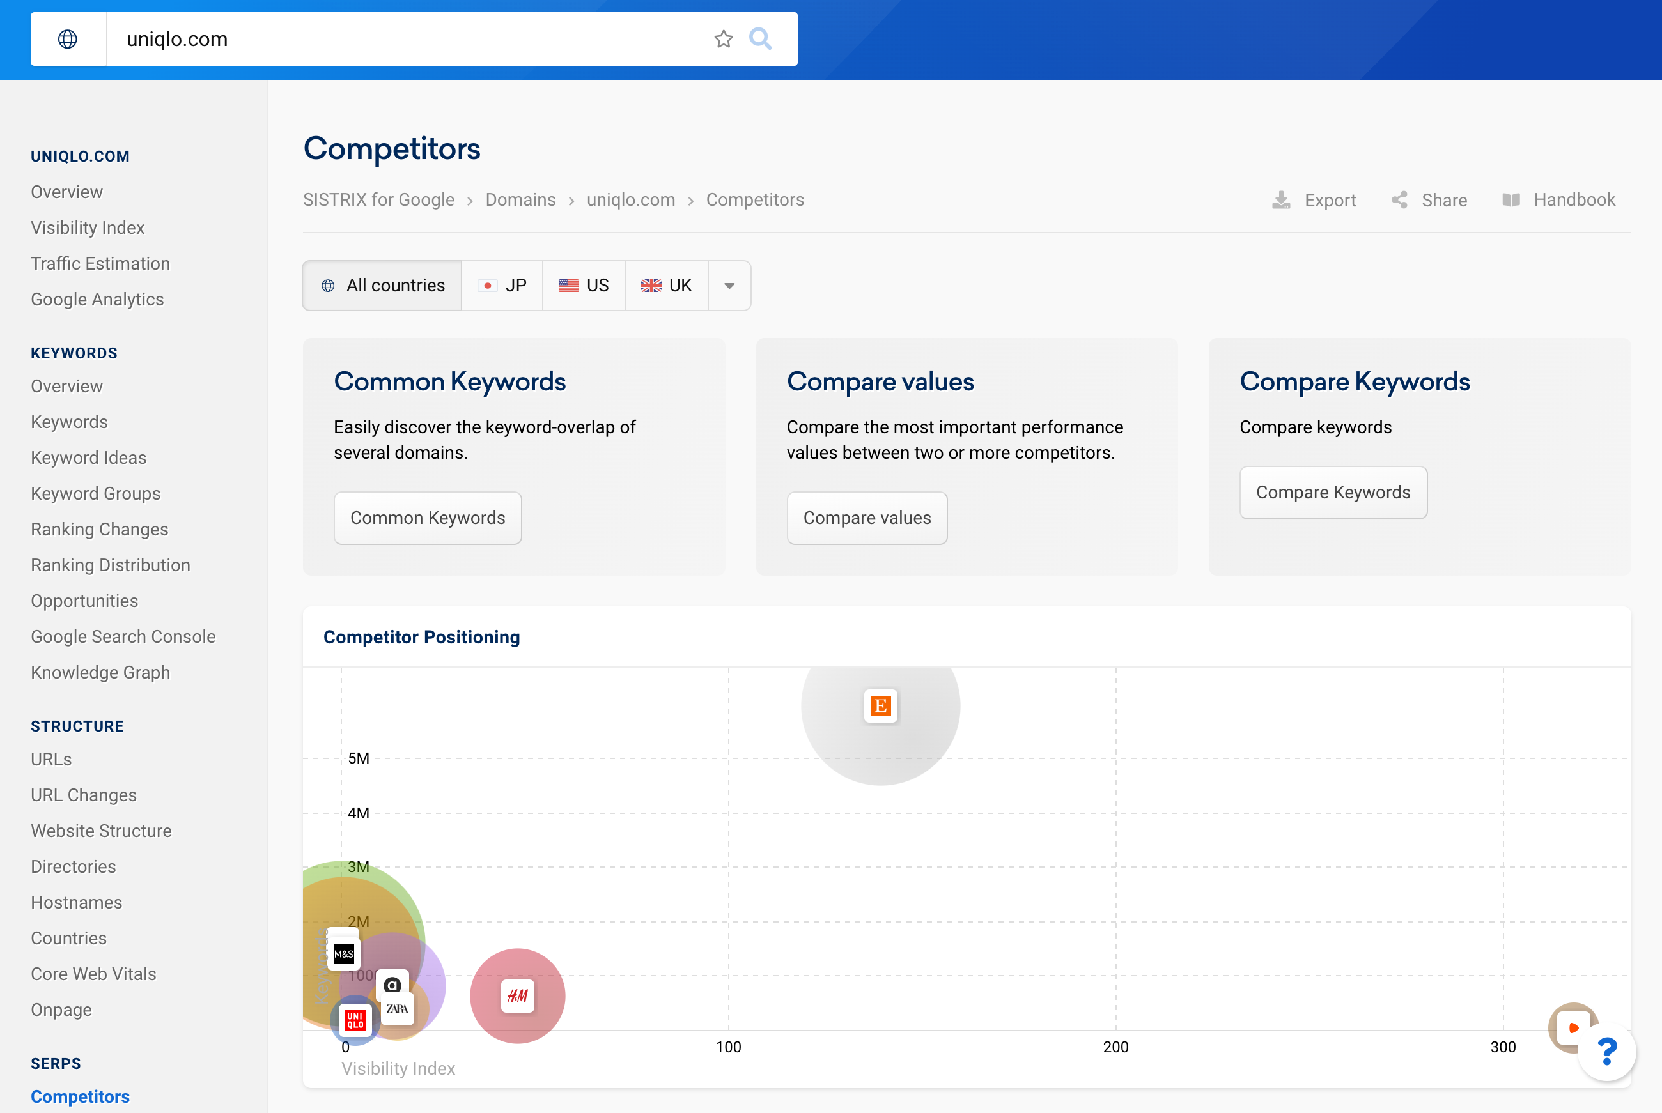This screenshot has height=1113, width=1662.
Task: Open Keyword Groups in the sidebar
Action: [95, 493]
